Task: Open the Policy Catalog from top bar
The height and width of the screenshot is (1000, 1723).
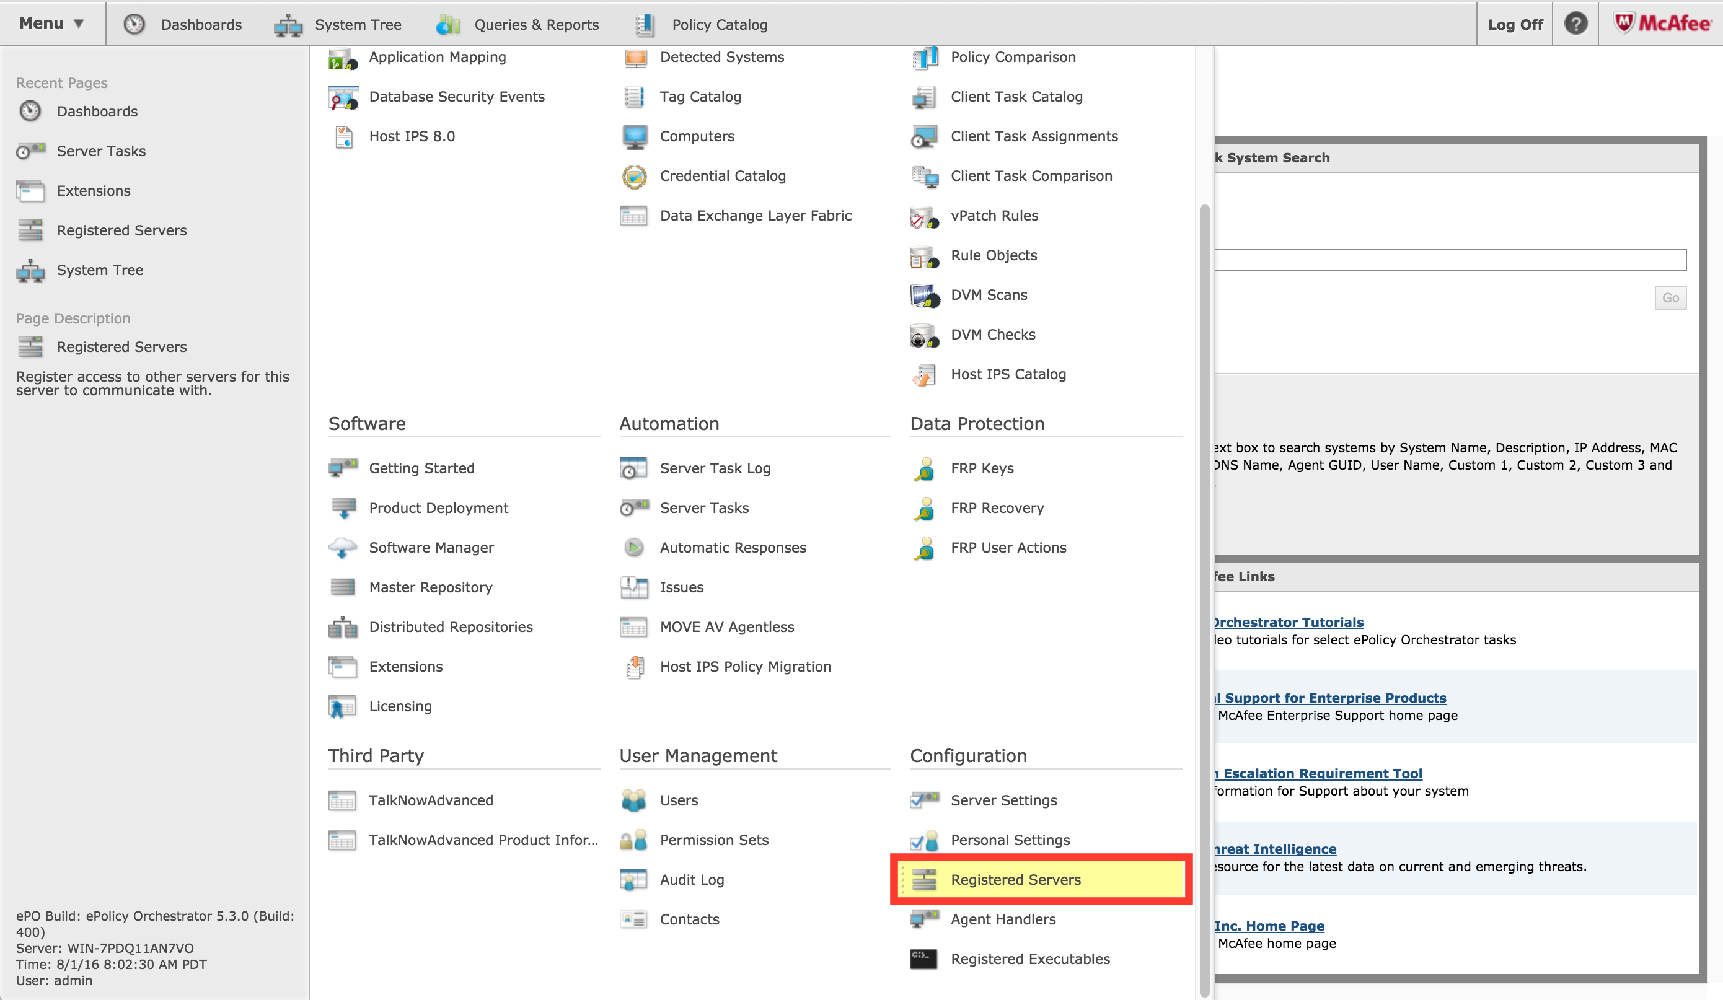Action: coord(720,24)
